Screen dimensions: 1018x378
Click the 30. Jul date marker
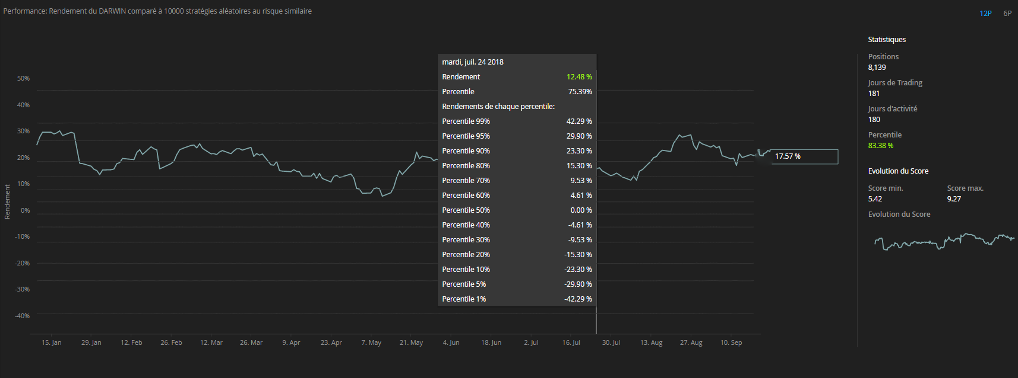[x=611, y=342]
